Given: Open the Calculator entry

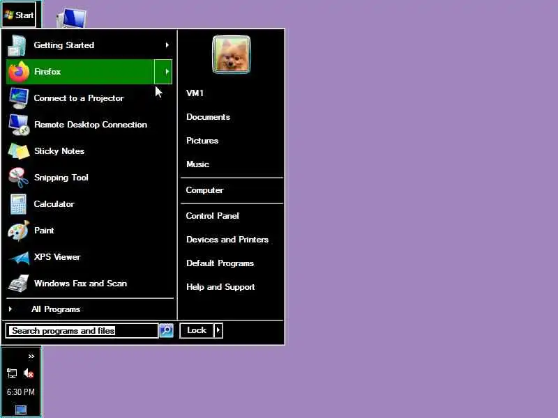Looking at the screenshot, I should click(x=89, y=204).
